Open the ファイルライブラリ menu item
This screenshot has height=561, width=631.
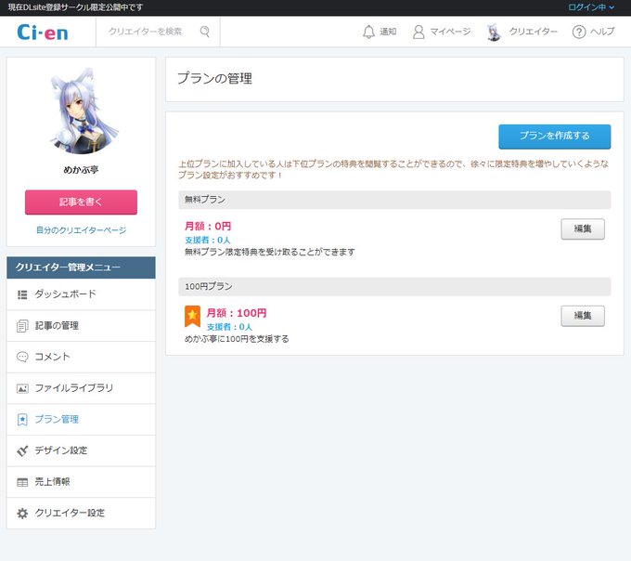click(x=81, y=388)
